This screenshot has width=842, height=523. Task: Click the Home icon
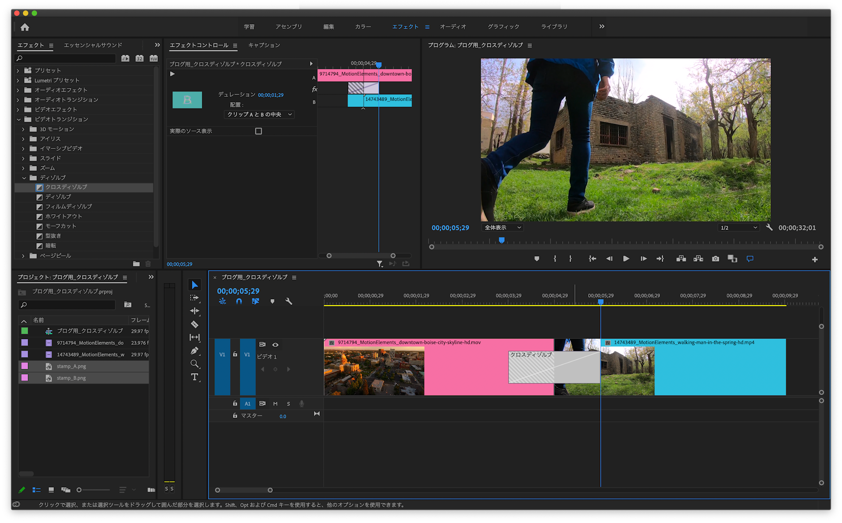[25, 27]
